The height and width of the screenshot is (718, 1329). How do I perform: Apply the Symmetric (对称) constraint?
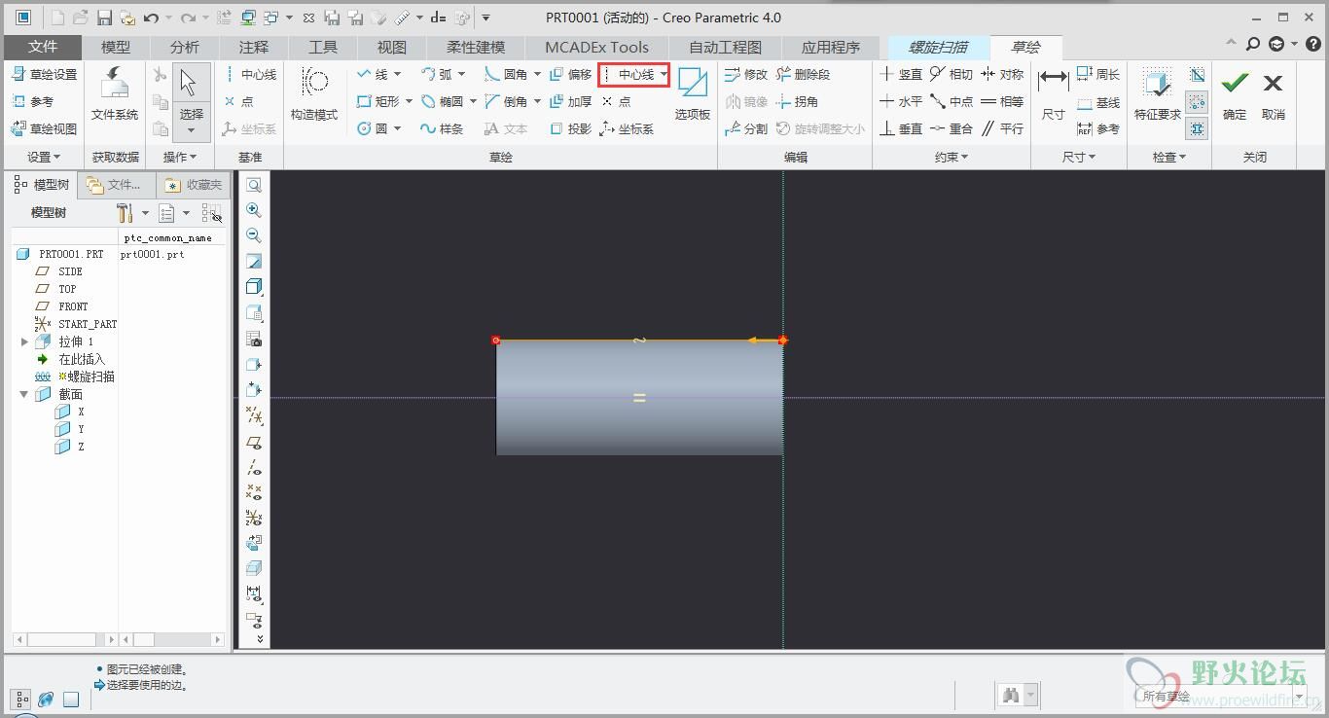pyautogui.click(x=1002, y=74)
